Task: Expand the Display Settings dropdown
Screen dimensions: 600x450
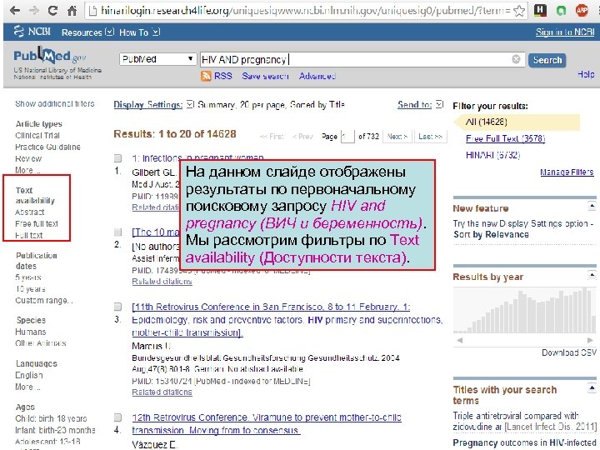Action: click(x=154, y=104)
